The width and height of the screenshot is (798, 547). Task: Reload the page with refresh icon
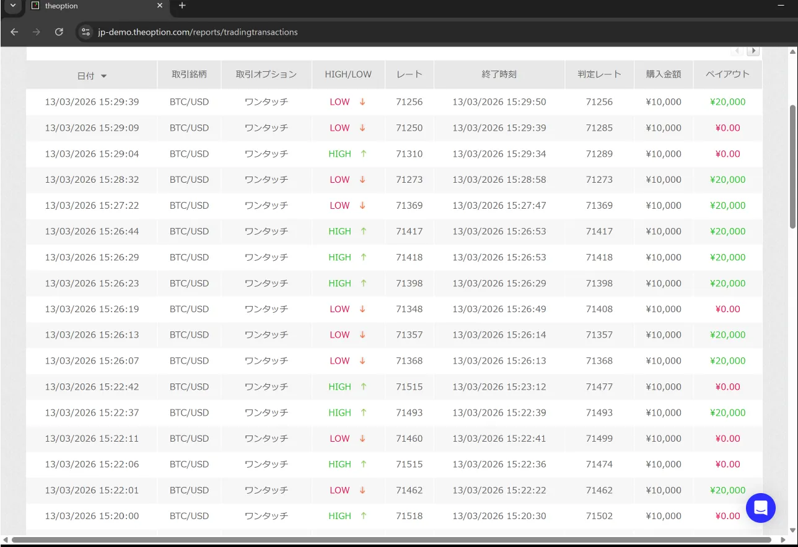click(59, 32)
